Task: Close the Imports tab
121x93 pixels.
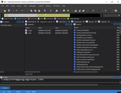Action: [x=109, y=22]
